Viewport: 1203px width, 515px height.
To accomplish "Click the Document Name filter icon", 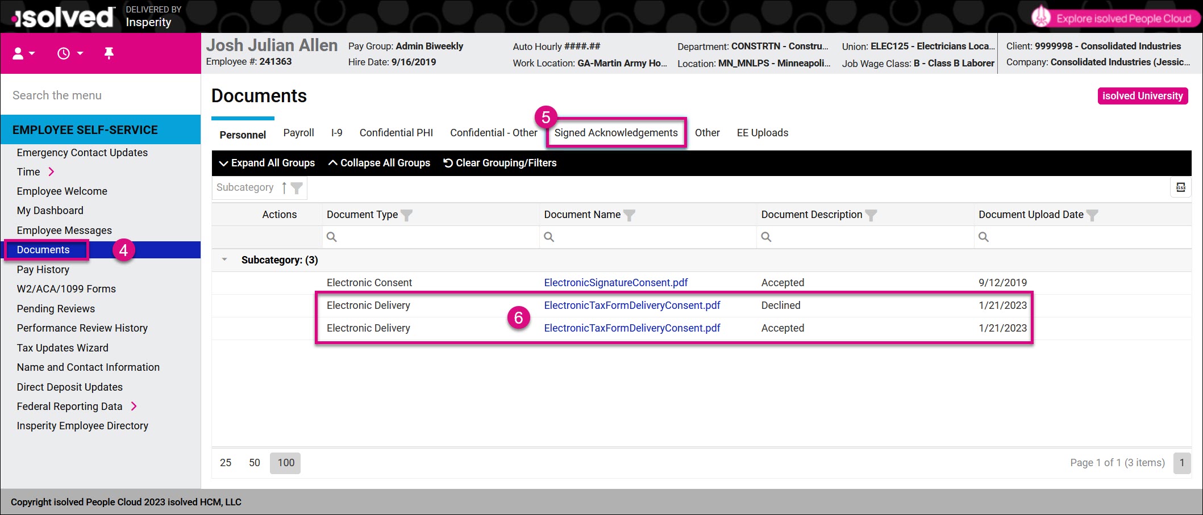I will click(629, 215).
